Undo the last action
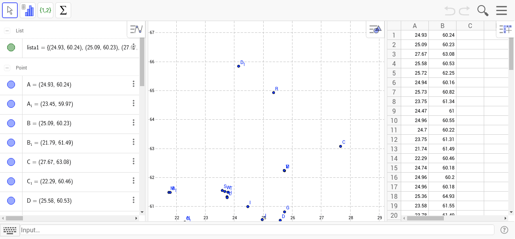 coord(449,10)
